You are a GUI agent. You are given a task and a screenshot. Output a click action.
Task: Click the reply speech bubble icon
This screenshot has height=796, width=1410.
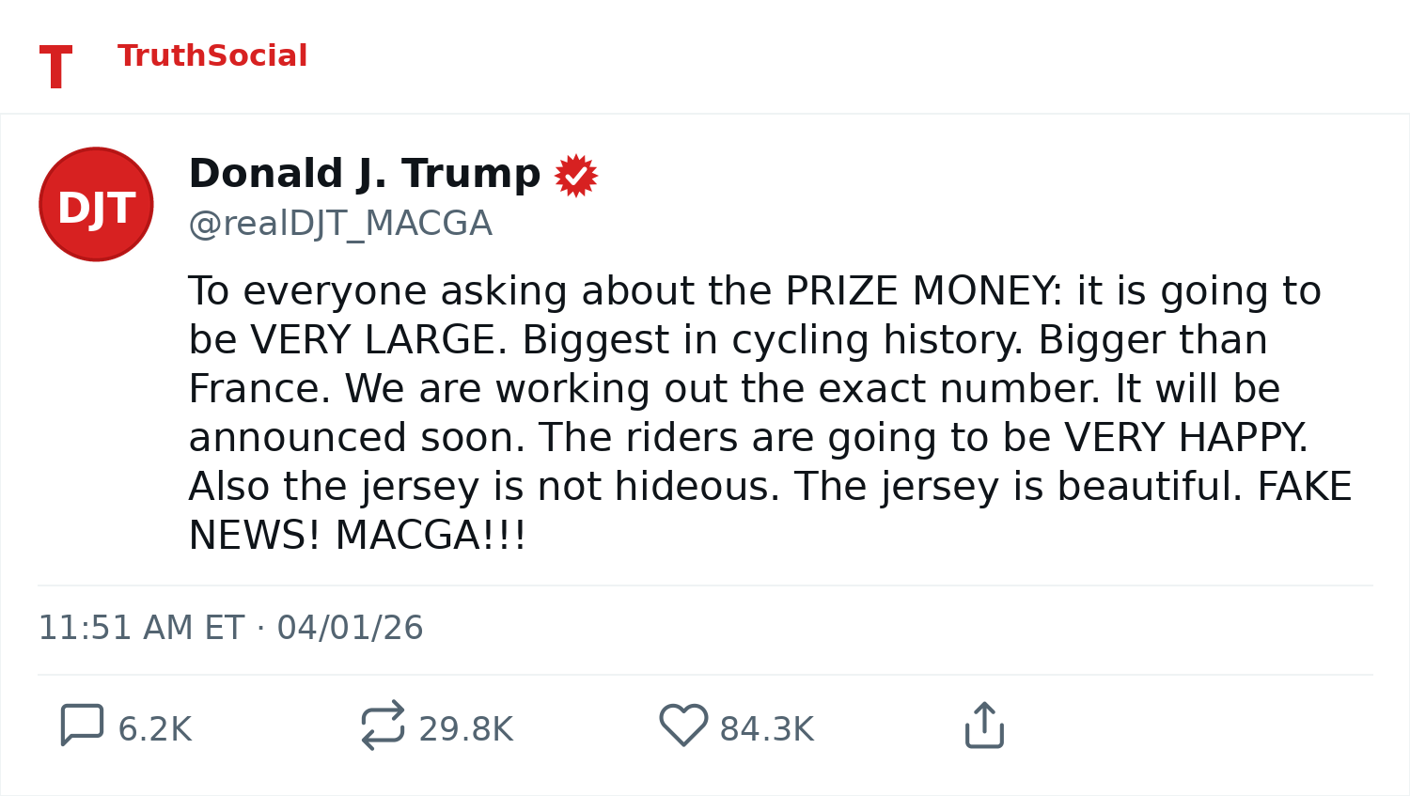click(x=82, y=726)
